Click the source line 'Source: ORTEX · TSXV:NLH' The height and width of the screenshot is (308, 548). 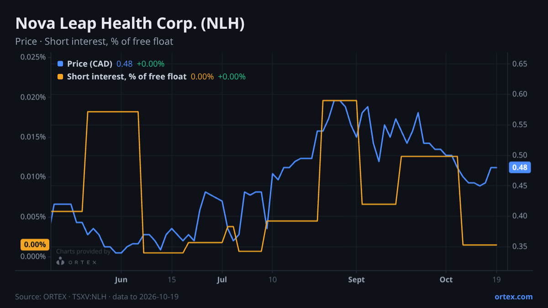click(61, 297)
